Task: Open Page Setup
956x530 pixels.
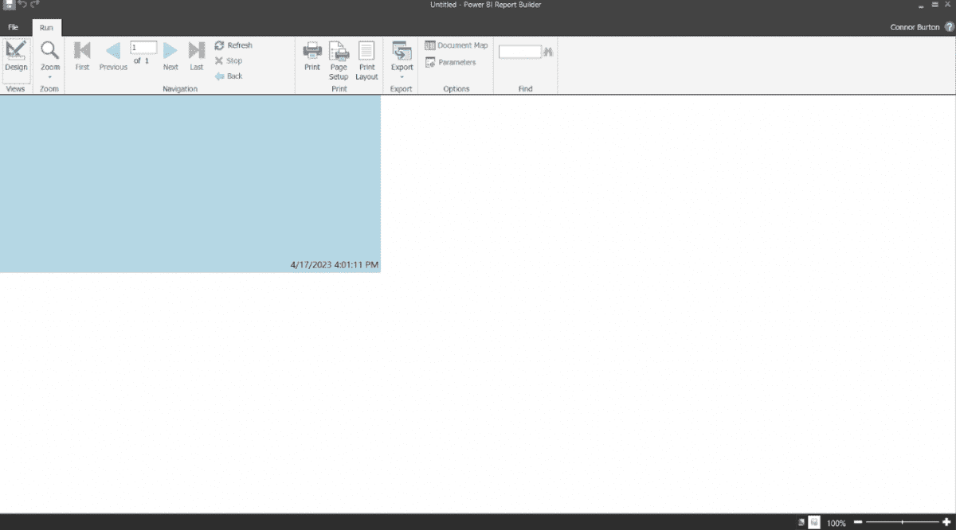Action: [x=339, y=60]
